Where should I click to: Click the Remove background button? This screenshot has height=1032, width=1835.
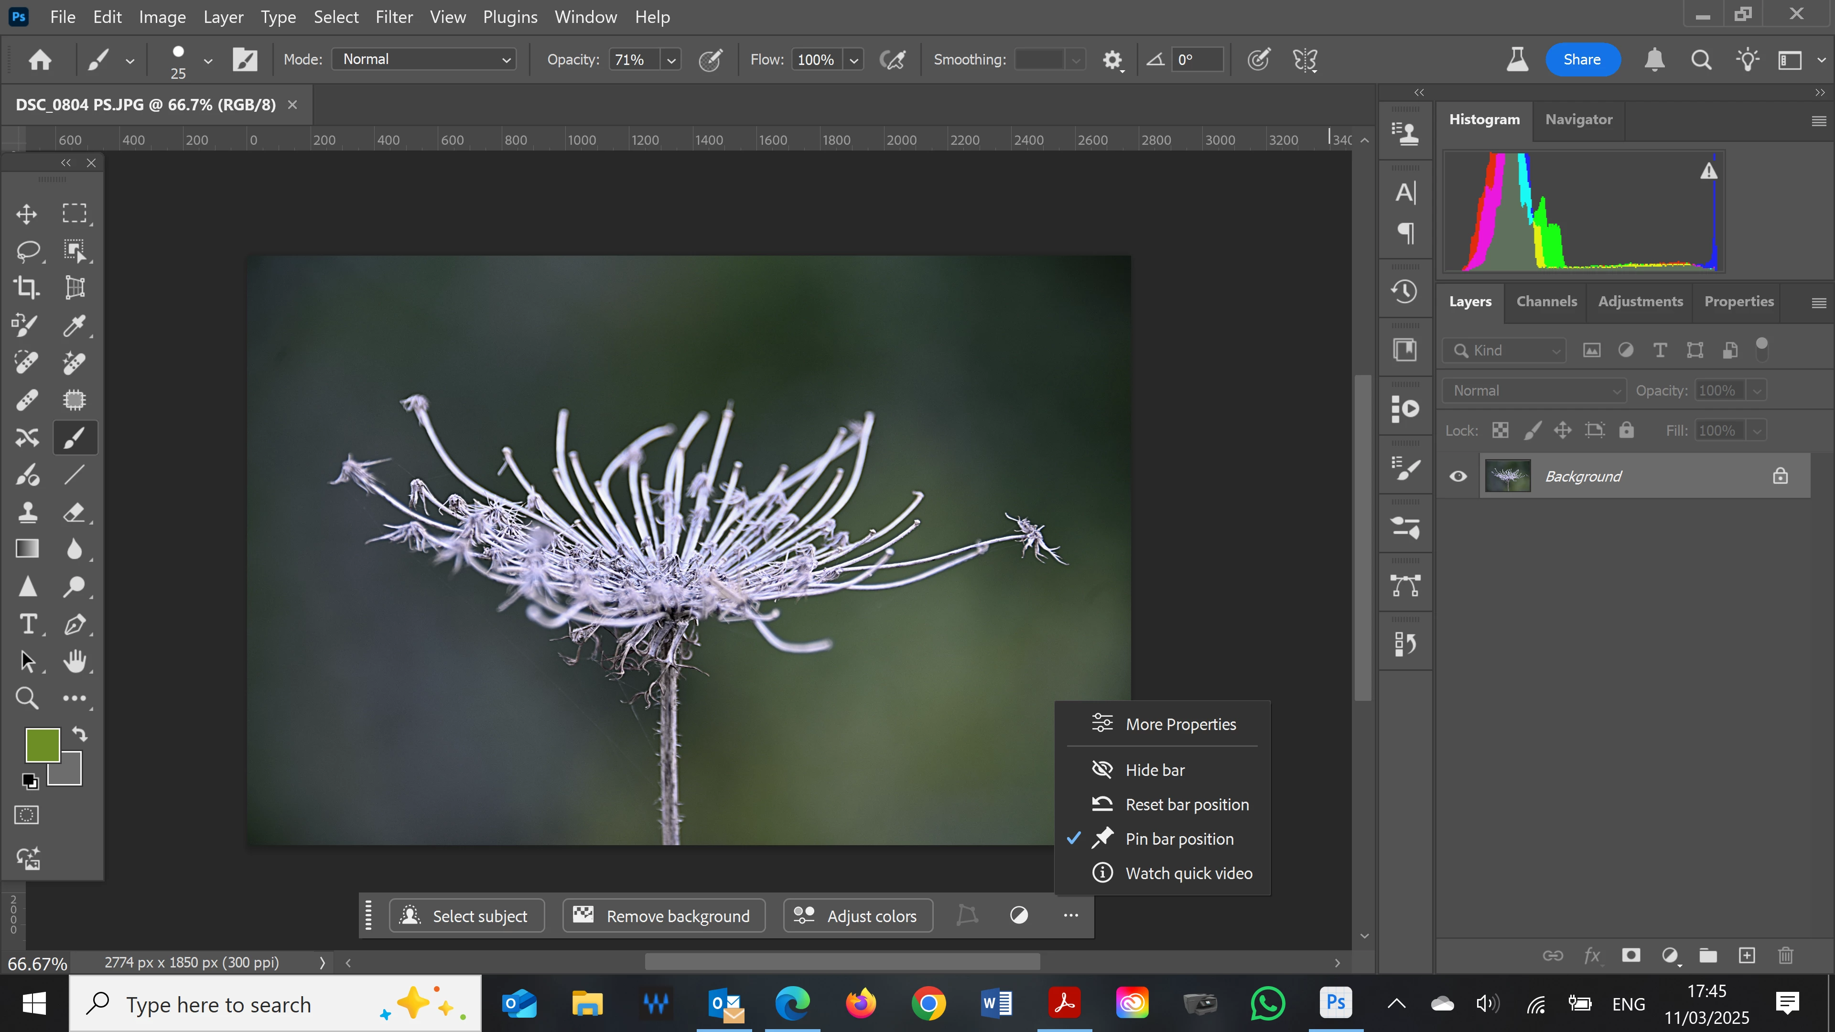pos(664,916)
